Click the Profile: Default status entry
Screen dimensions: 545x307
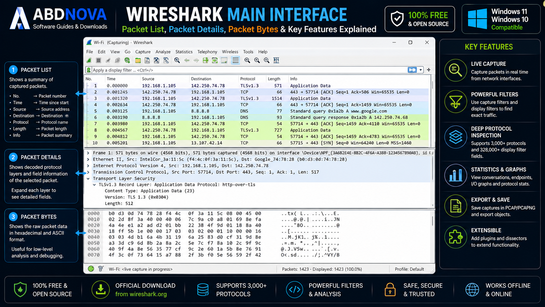(409, 269)
